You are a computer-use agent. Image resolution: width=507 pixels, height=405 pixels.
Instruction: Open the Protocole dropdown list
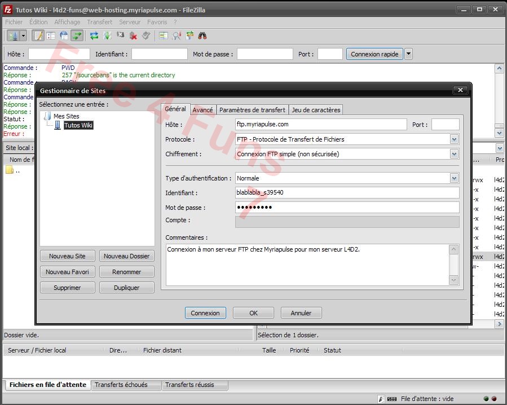454,139
